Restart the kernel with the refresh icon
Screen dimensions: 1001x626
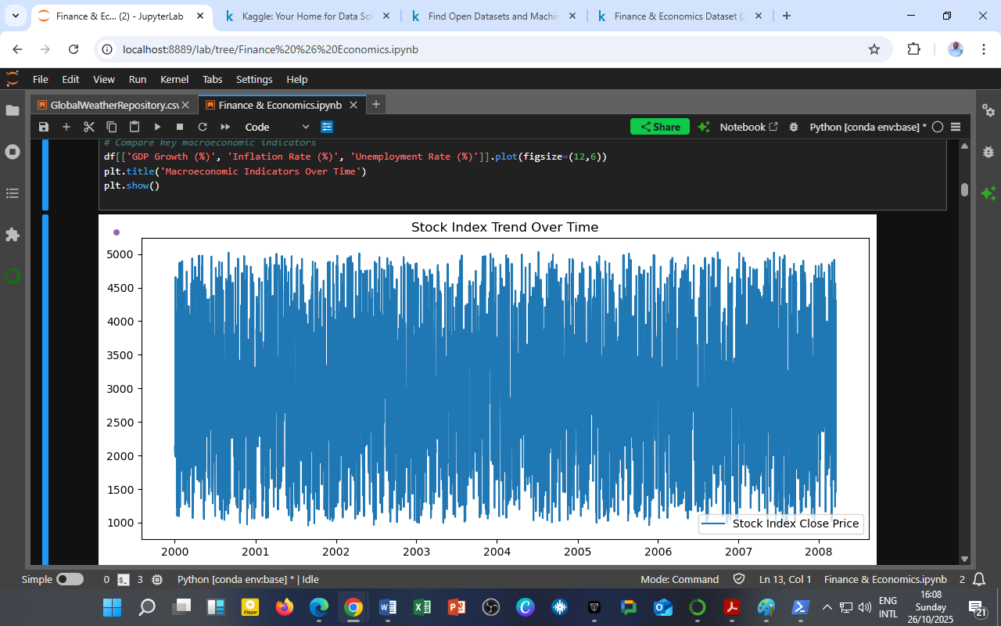pyautogui.click(x=203, y=127)
